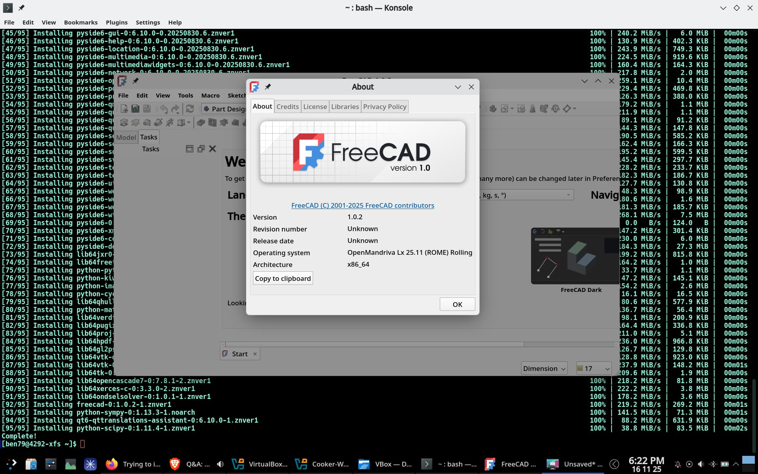Close the Tasks panel with the X icon

[x=212, y=149]
